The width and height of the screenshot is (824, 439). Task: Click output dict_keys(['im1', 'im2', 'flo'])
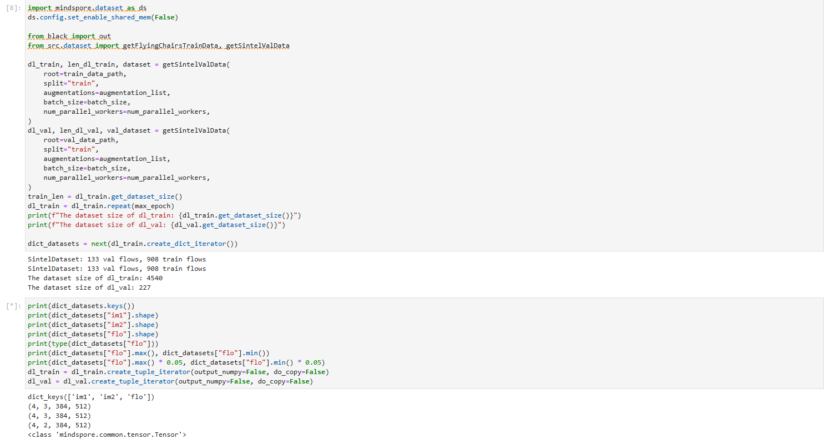(91, 397)
